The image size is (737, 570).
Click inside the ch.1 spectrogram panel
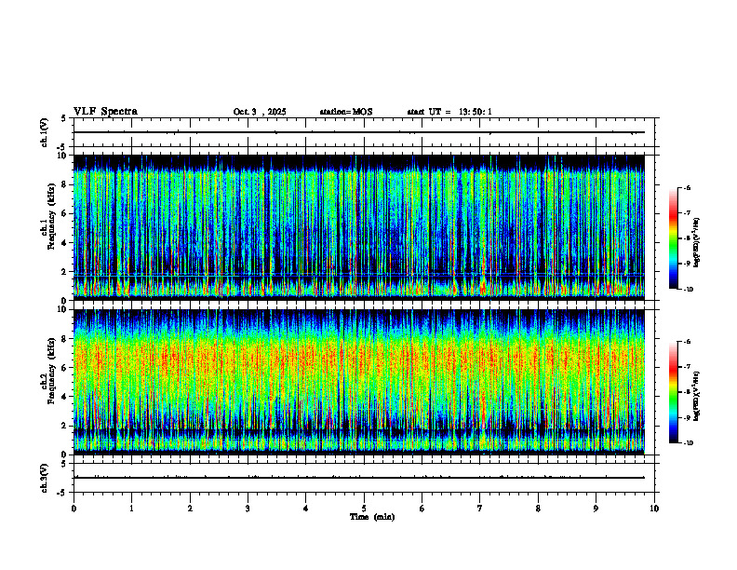pos(359,227)
